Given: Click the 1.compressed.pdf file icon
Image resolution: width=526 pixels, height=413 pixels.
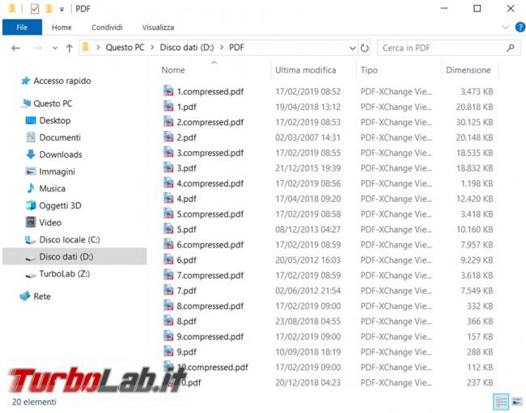Looking at the screenshot, I should [x=168, y=91].
